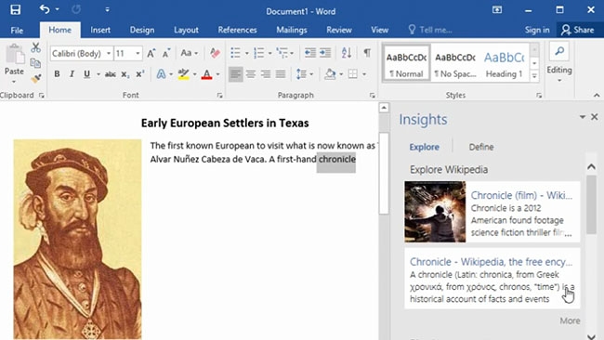Align text right
Image resolution: width=604 pixels, height=340 pixels.
[x=266, y=74]
